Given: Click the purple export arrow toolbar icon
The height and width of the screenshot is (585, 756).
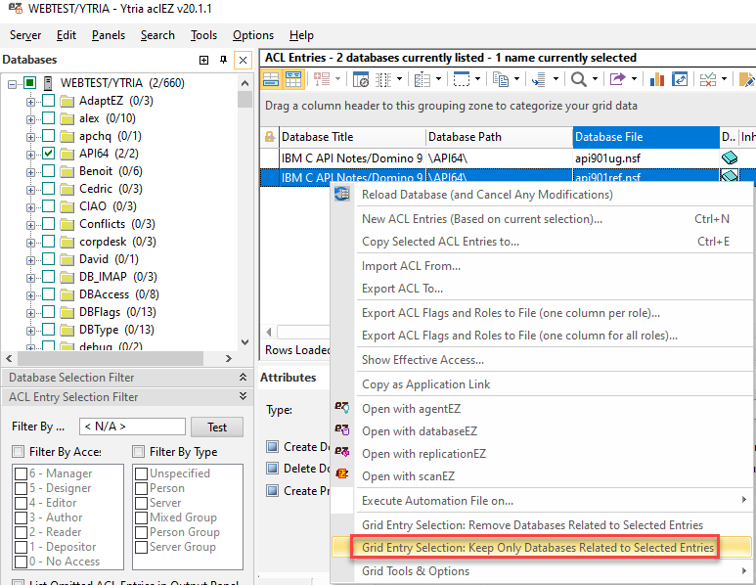Looking at the screenshot, I should click(617, 79).
